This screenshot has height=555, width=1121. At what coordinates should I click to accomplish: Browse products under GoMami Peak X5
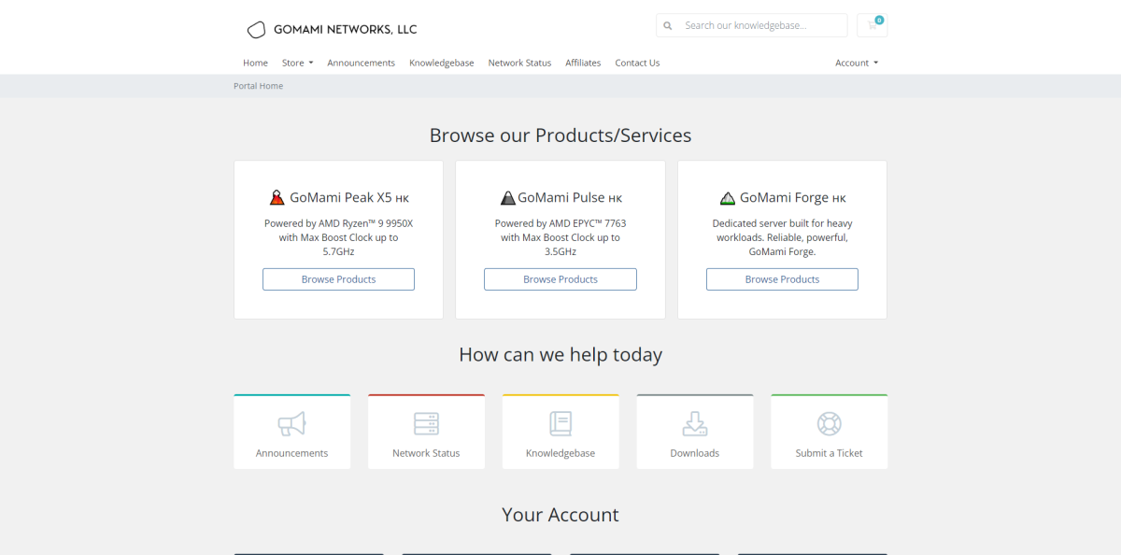tap(338, 279)
